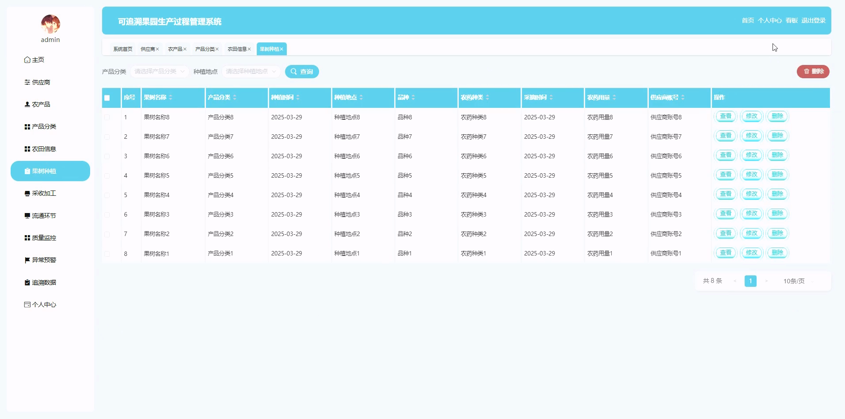Screen dimensions: 845x419
Task: Open 首页 in the top header
Action: (x=748, y=20)
